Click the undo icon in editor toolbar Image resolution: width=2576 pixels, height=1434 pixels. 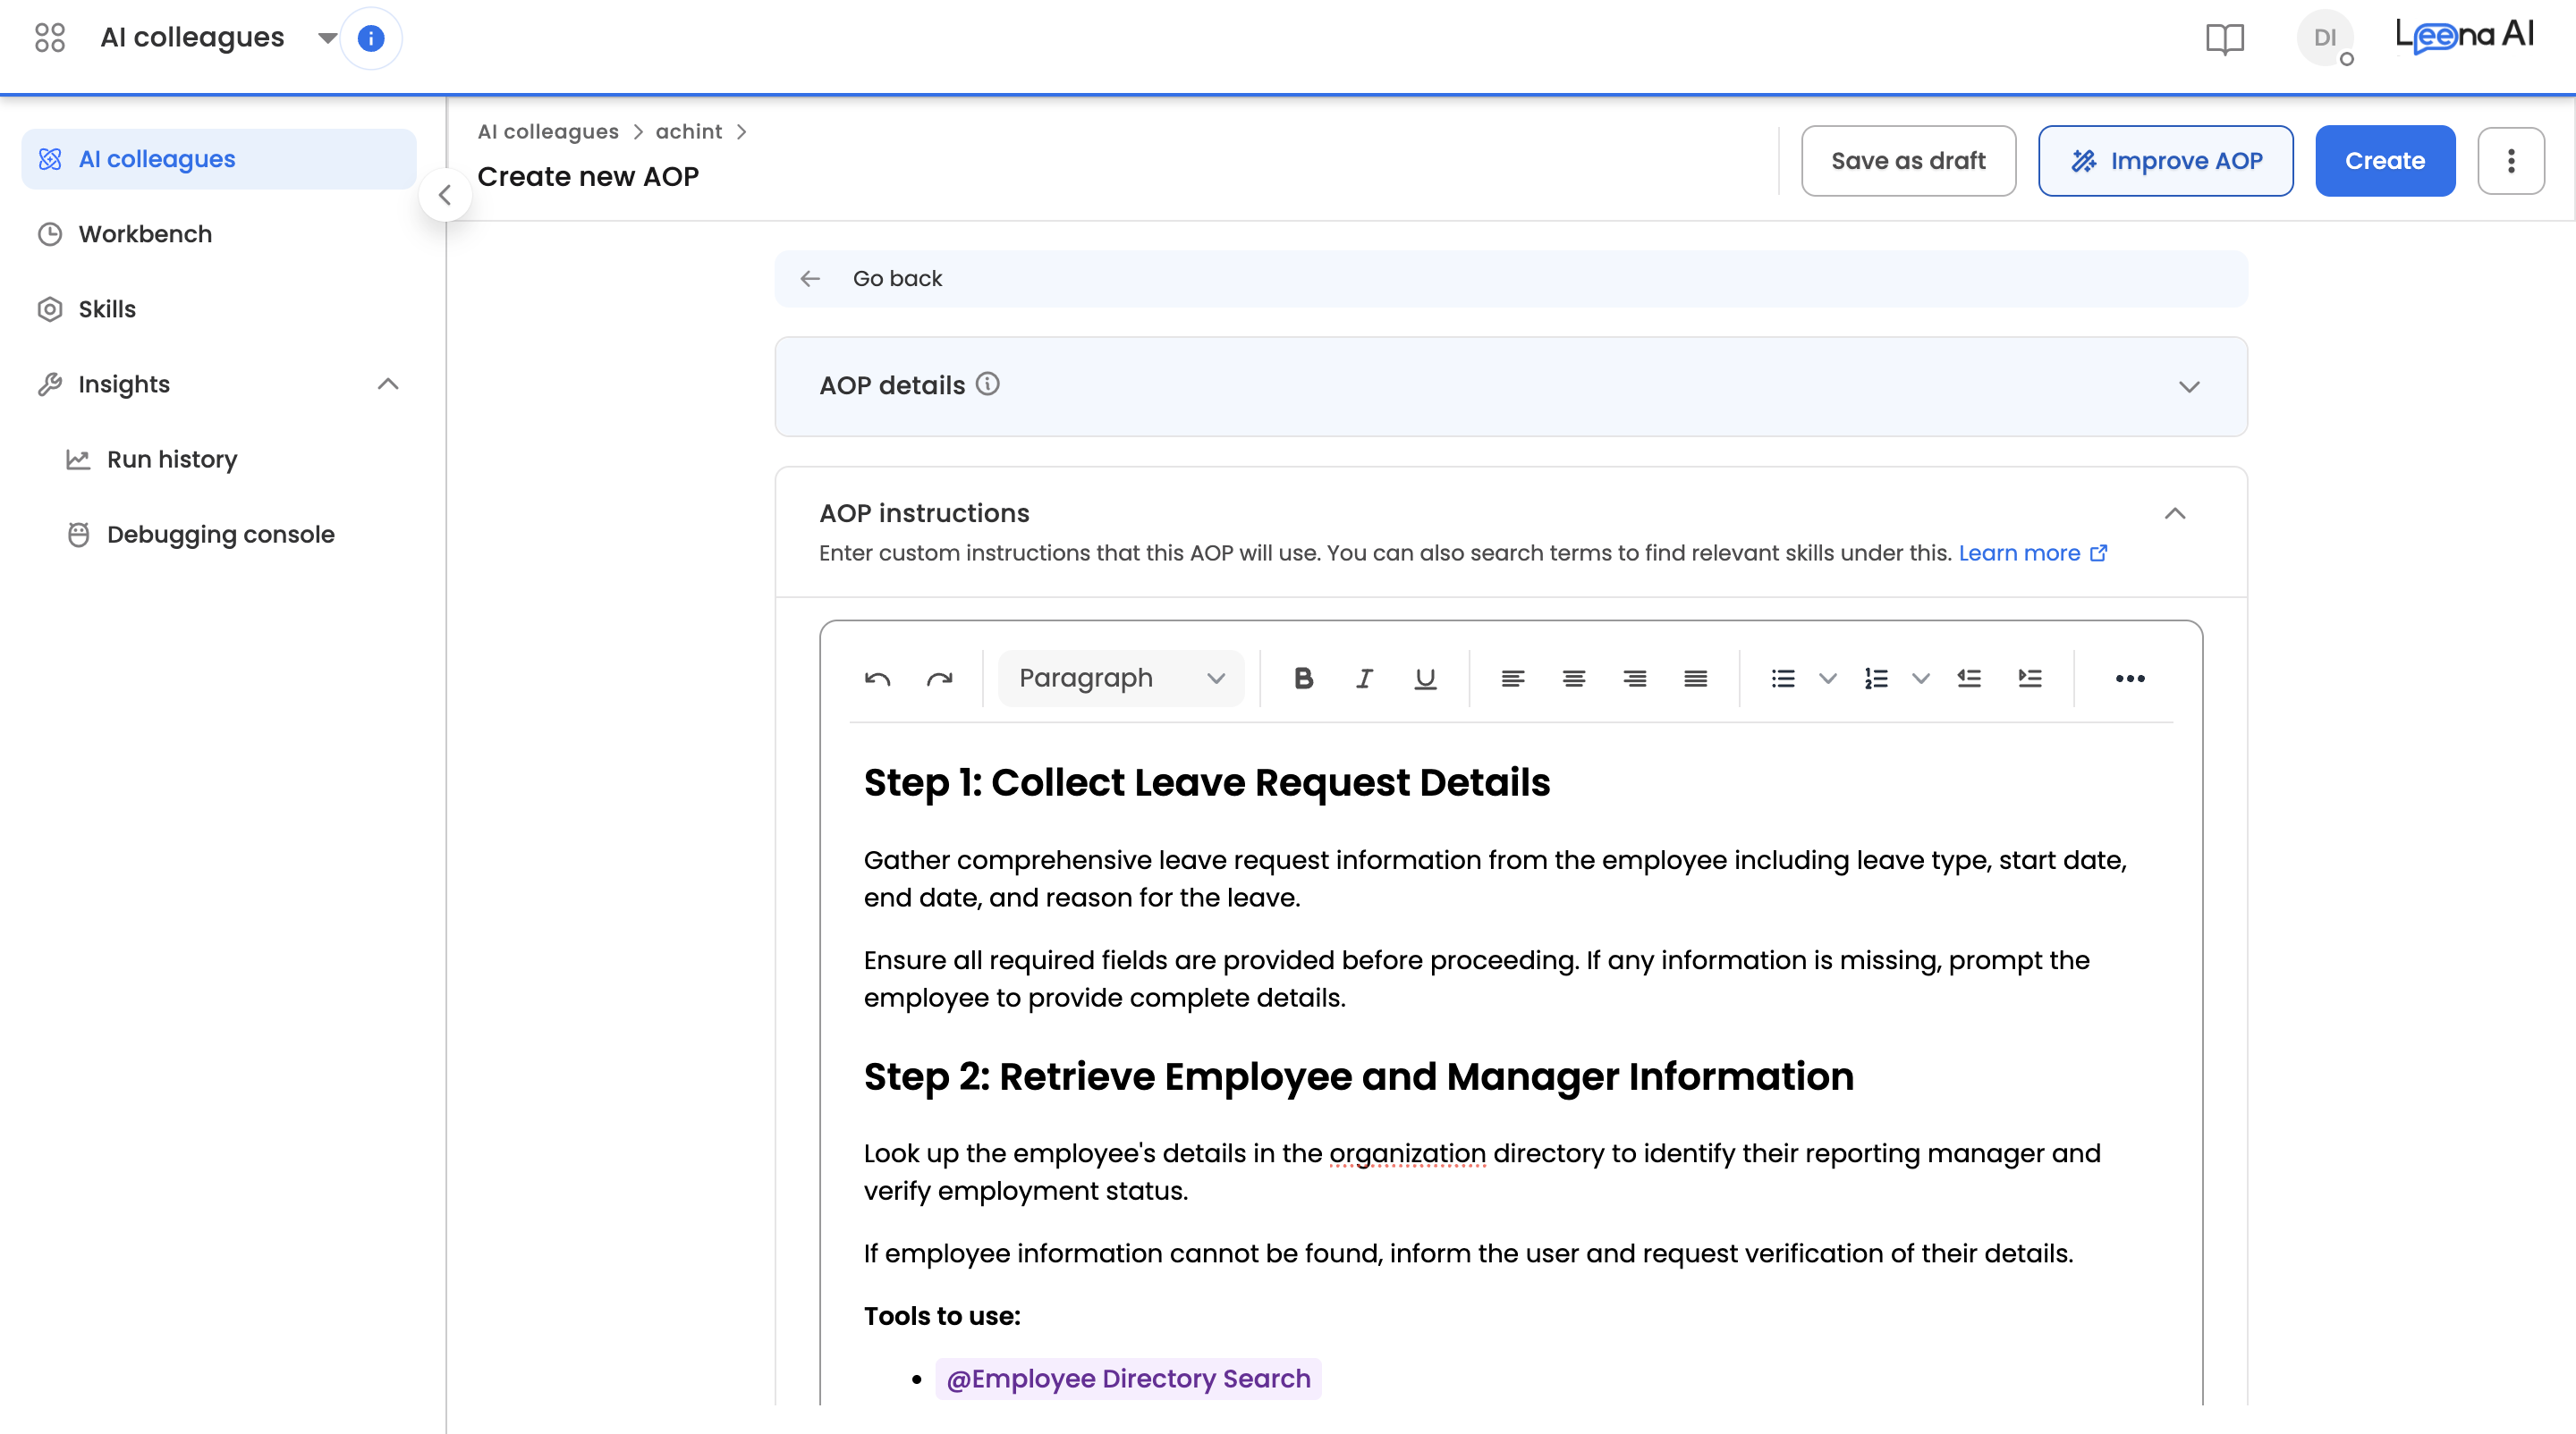877,679
